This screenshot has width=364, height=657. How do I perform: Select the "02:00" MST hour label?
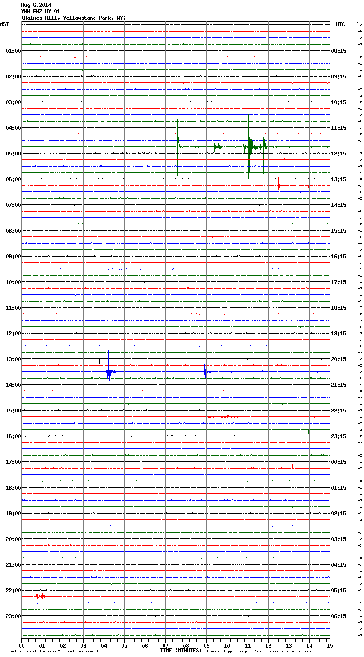(x=13, y=77)
